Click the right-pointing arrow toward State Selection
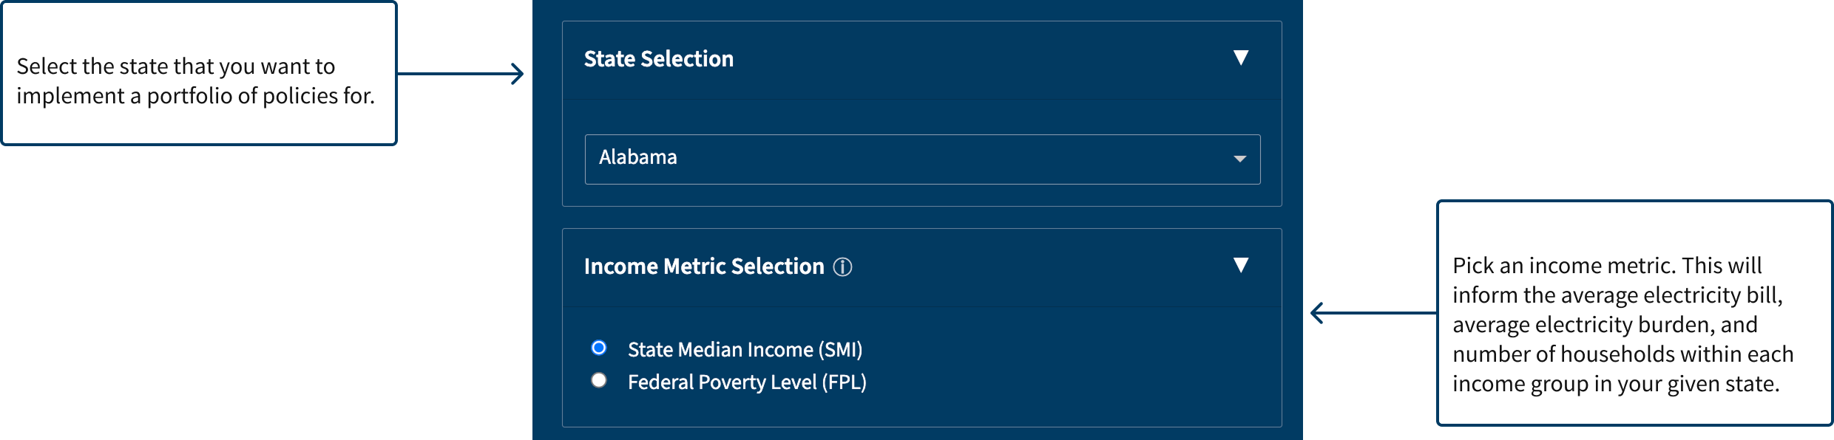Viewport: 1834px width, 440px height. tap(461, 74)
